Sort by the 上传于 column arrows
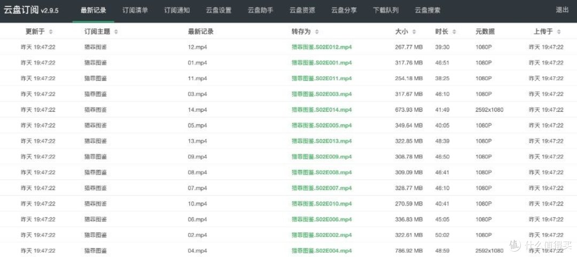 click(x=559, y=32)
